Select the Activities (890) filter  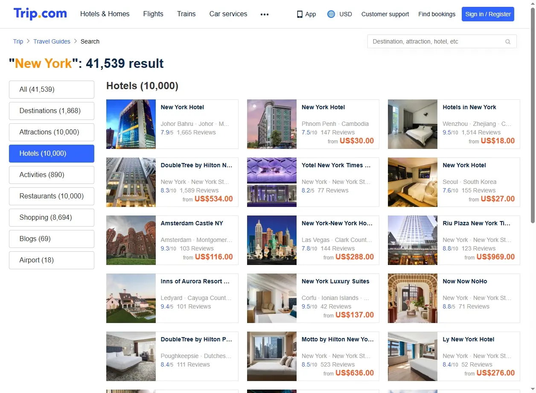(52, 175)
